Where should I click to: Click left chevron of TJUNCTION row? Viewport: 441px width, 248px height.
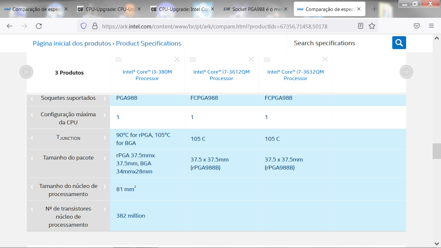[32, 138]
